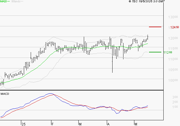Click the 100 value on MACD axis
The image size is (180, 126).
coord(167,107)
